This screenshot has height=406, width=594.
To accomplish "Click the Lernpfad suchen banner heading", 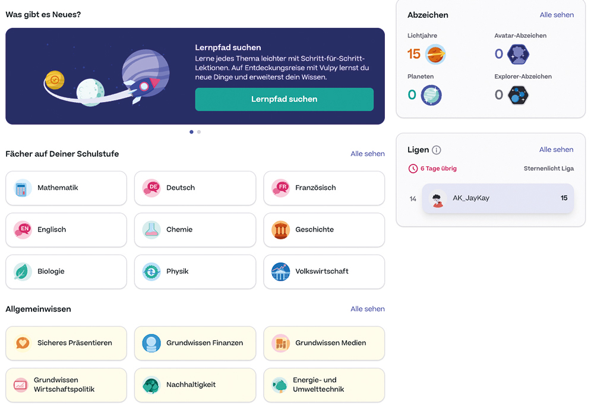I will point(228,47).
